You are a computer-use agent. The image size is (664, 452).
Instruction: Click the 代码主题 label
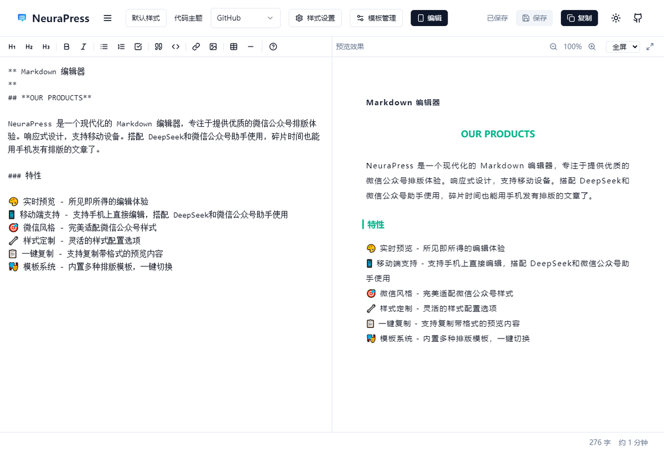point(189,18)
